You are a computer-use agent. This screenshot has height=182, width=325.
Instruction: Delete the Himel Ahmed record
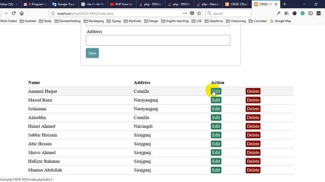pos(253,126)
